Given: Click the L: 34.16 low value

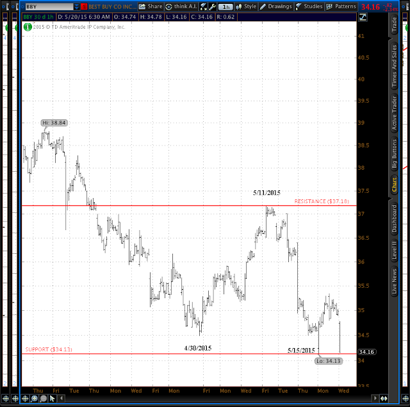Looking at the screenshot, I should 177,17.
